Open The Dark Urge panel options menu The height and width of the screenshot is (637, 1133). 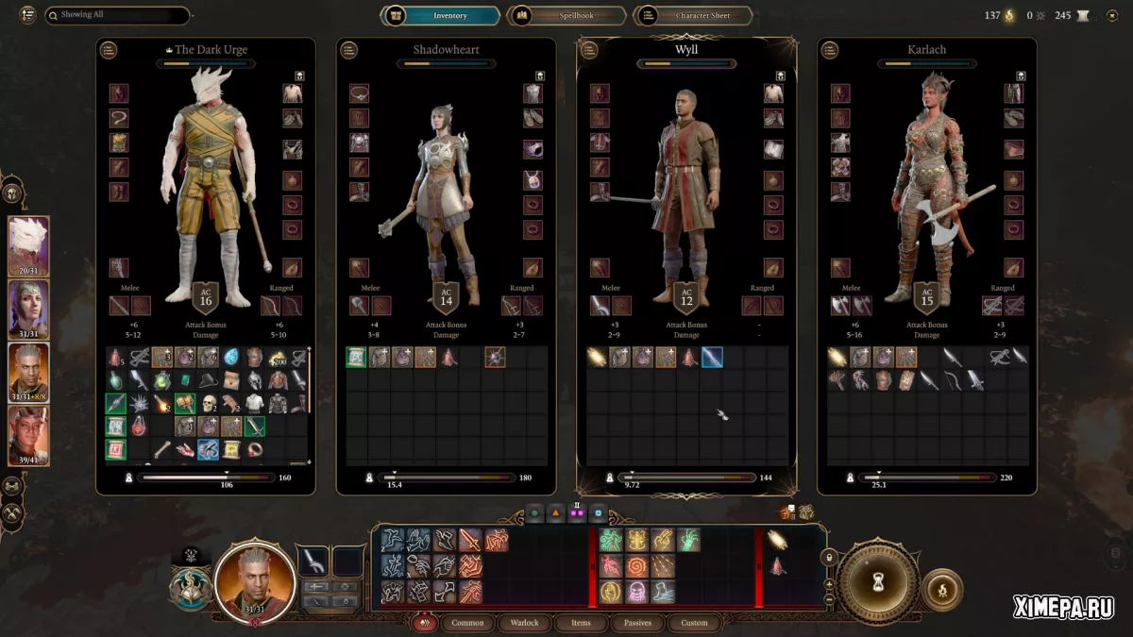click(x=109, y=50)
